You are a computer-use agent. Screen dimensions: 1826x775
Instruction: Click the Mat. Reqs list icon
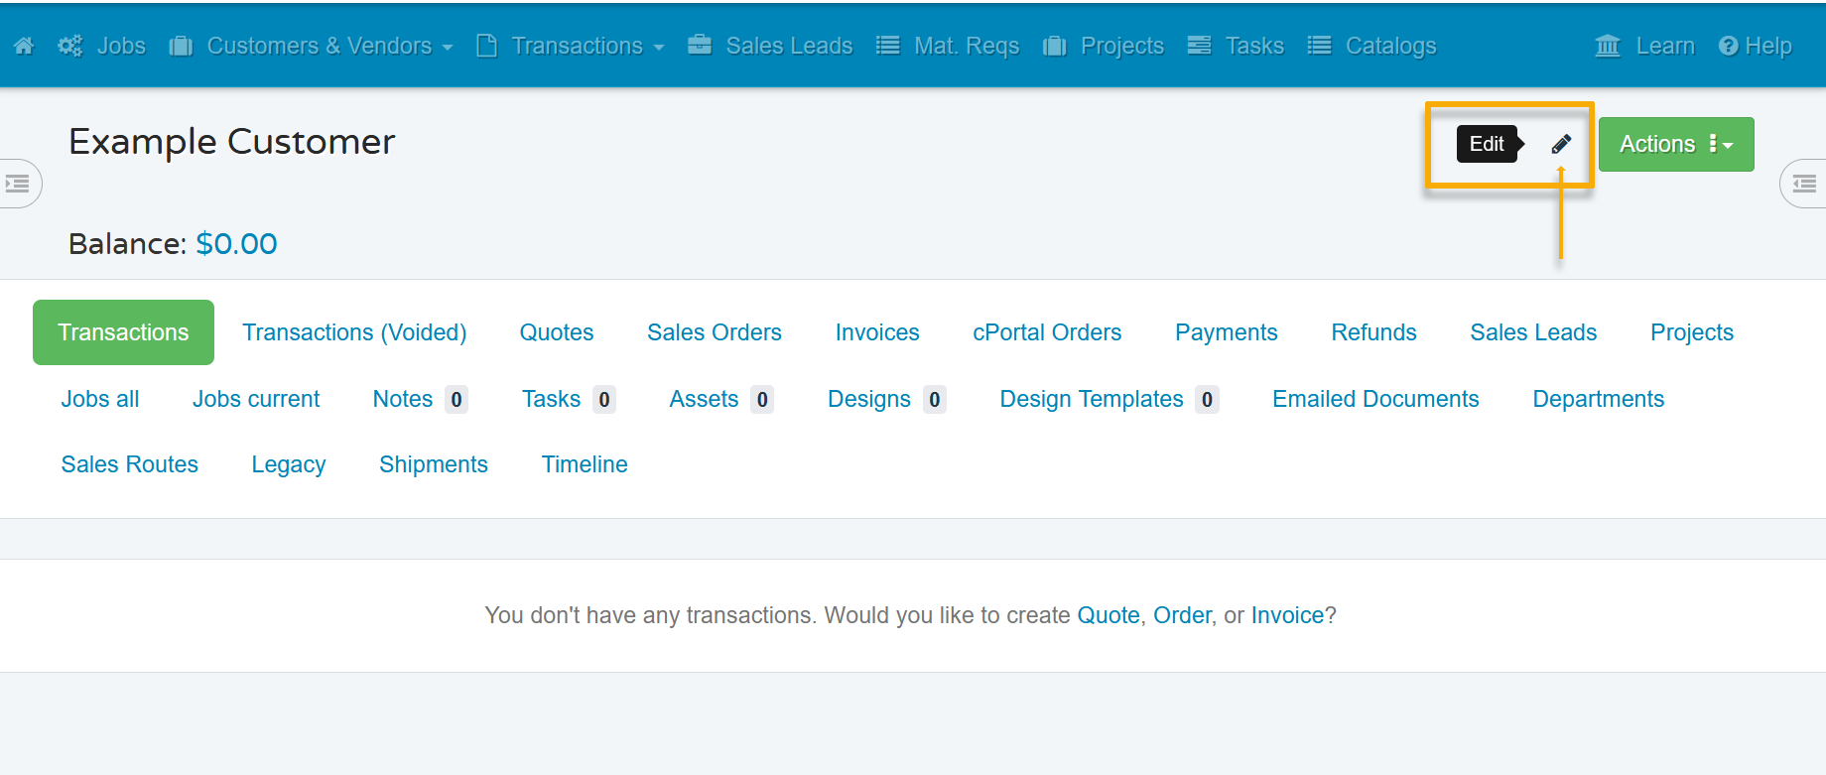tap(888, 46)
